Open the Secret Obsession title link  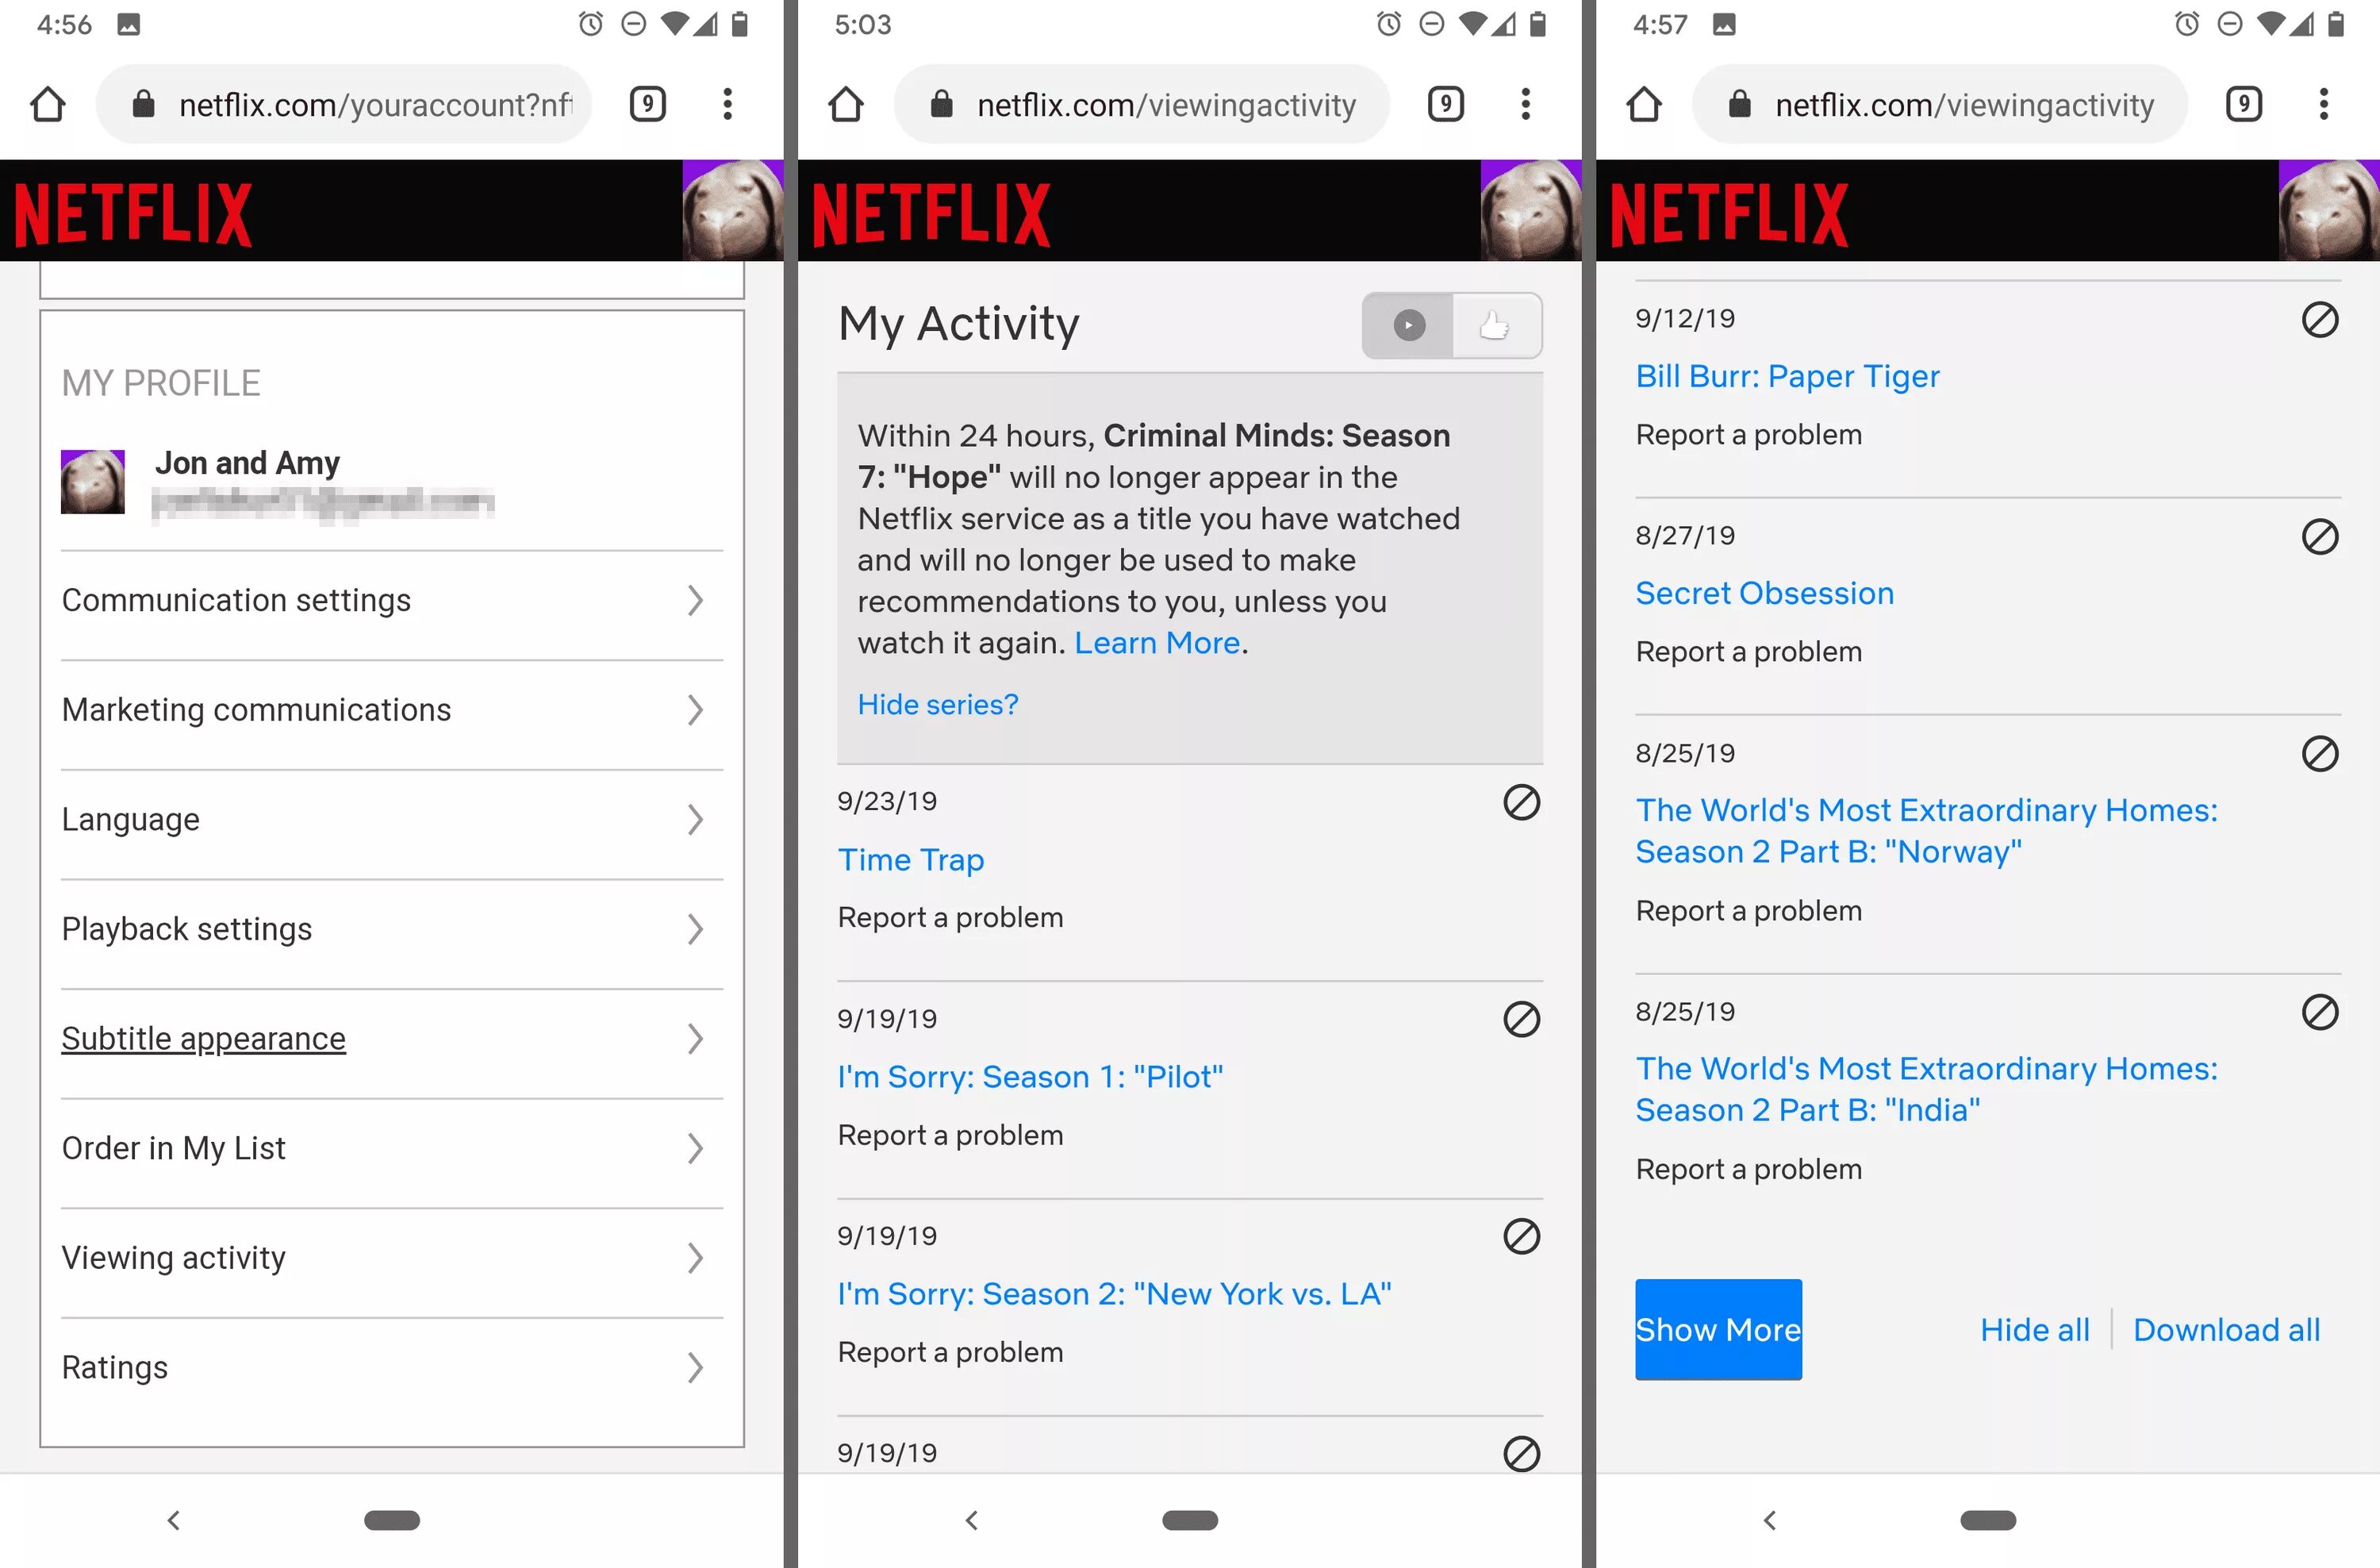(1764, 594)
